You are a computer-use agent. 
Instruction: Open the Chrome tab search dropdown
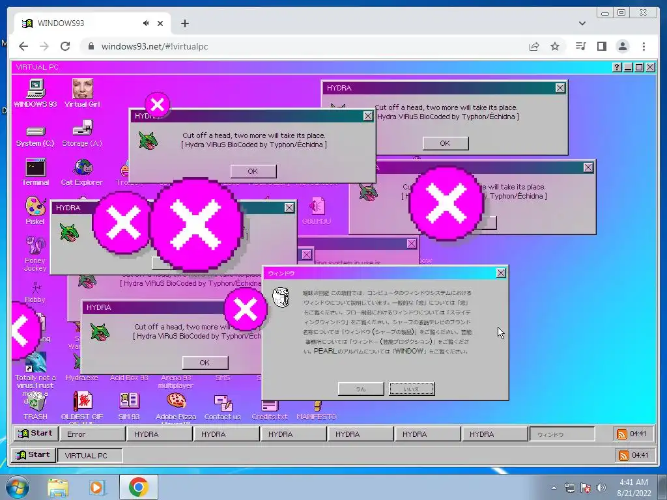[582, 23]
